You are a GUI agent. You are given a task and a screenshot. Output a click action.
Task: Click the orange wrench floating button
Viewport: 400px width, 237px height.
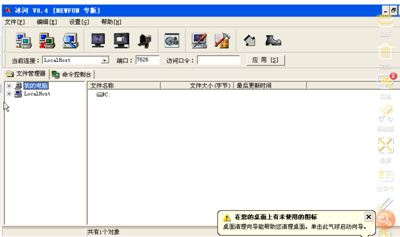pyautogui.click(x=385, y=220)
